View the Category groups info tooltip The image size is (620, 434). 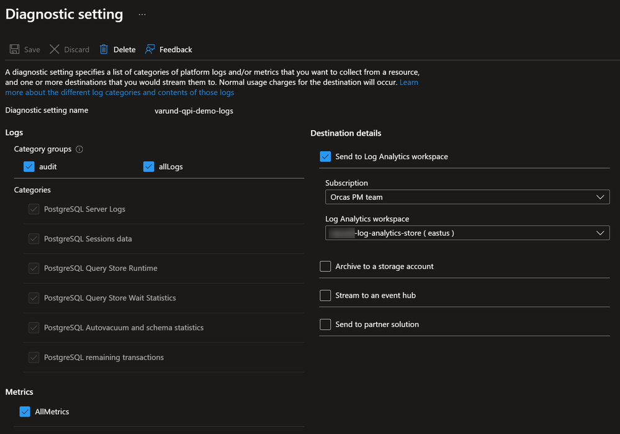(x=80, y=149)
